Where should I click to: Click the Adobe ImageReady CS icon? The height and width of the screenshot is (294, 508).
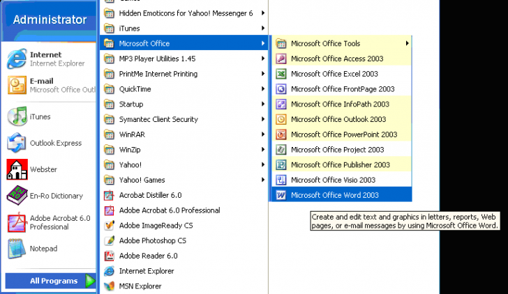109,226
